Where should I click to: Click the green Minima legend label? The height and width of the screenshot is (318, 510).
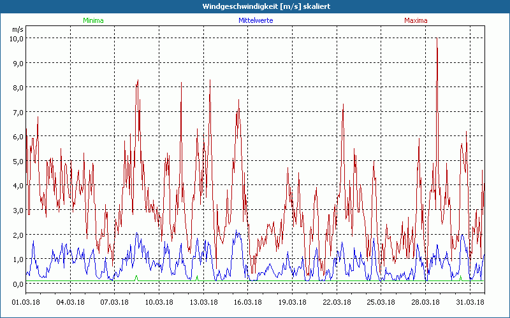tap(93, 20)
